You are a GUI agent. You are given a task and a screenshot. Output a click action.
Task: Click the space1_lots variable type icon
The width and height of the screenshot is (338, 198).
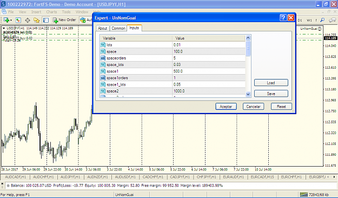tap(103, 84)
